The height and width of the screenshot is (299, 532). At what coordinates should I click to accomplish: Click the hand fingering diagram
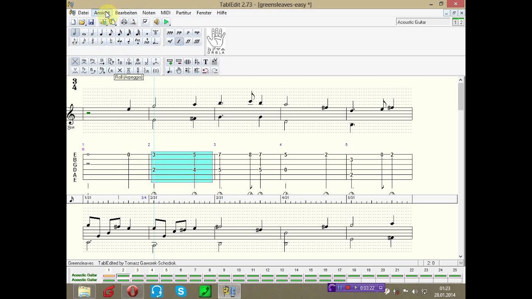point(216,41)
